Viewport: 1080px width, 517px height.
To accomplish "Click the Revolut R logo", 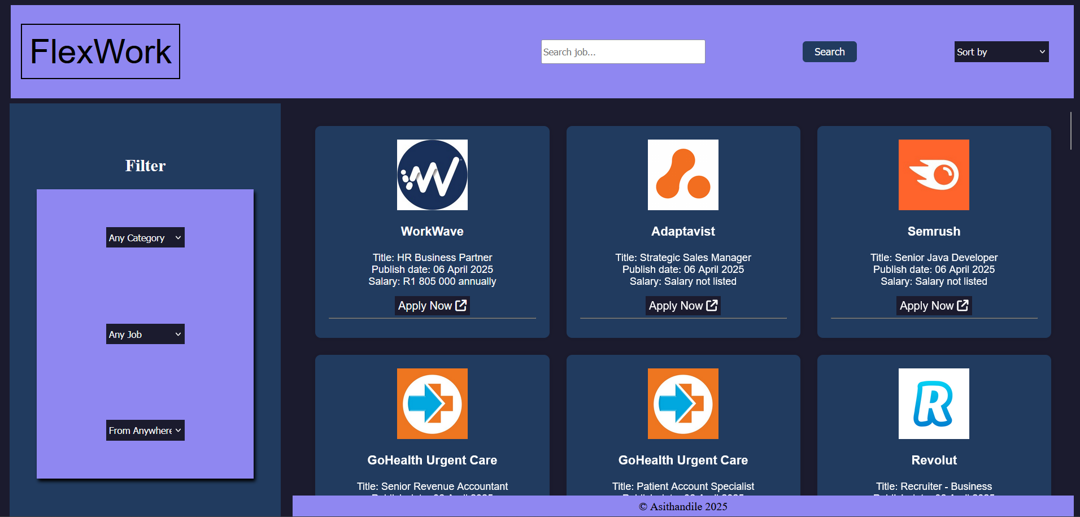I will tap(934, 403).
